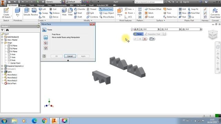Click the ViewCube

pos(213,34)
